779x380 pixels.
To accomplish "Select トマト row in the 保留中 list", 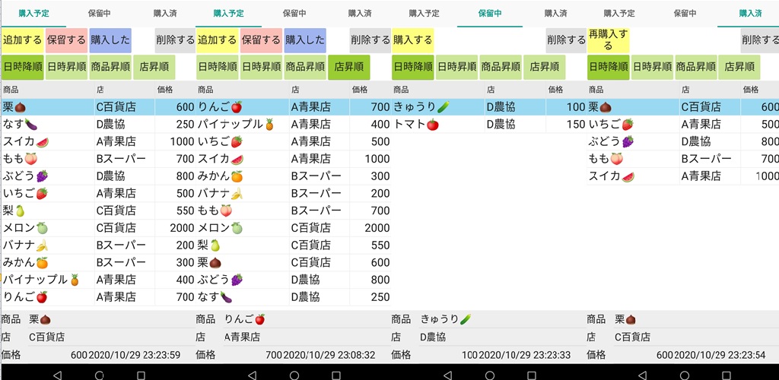I will [489, 125].
